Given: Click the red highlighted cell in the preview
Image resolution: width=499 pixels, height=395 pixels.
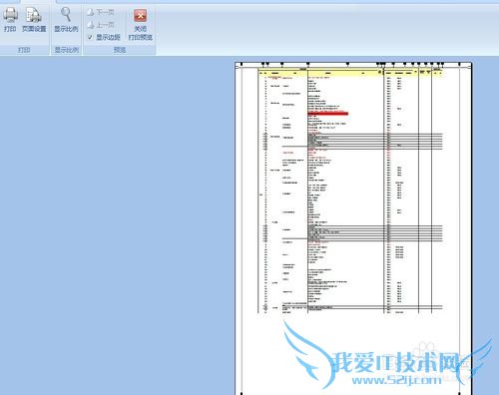Looking at the screenshot, I should pos(328,114).
